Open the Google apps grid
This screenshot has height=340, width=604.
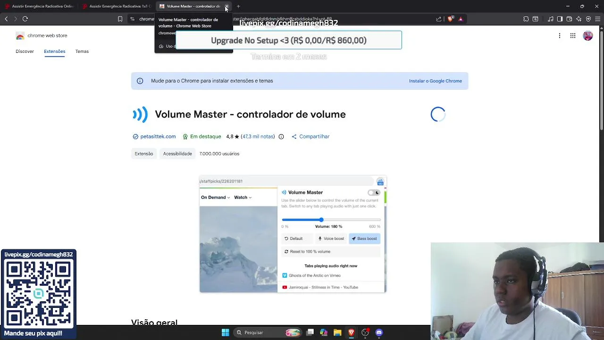pos(573,35)
